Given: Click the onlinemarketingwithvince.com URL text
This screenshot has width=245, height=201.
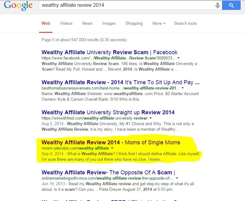Looking at the screenshot, I should click(x=108, y=178).
